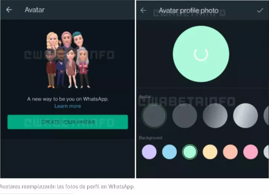The width and height of the screenshot is (269, 194).
Task: Pick the lavender background color
Action: [149, 152]
